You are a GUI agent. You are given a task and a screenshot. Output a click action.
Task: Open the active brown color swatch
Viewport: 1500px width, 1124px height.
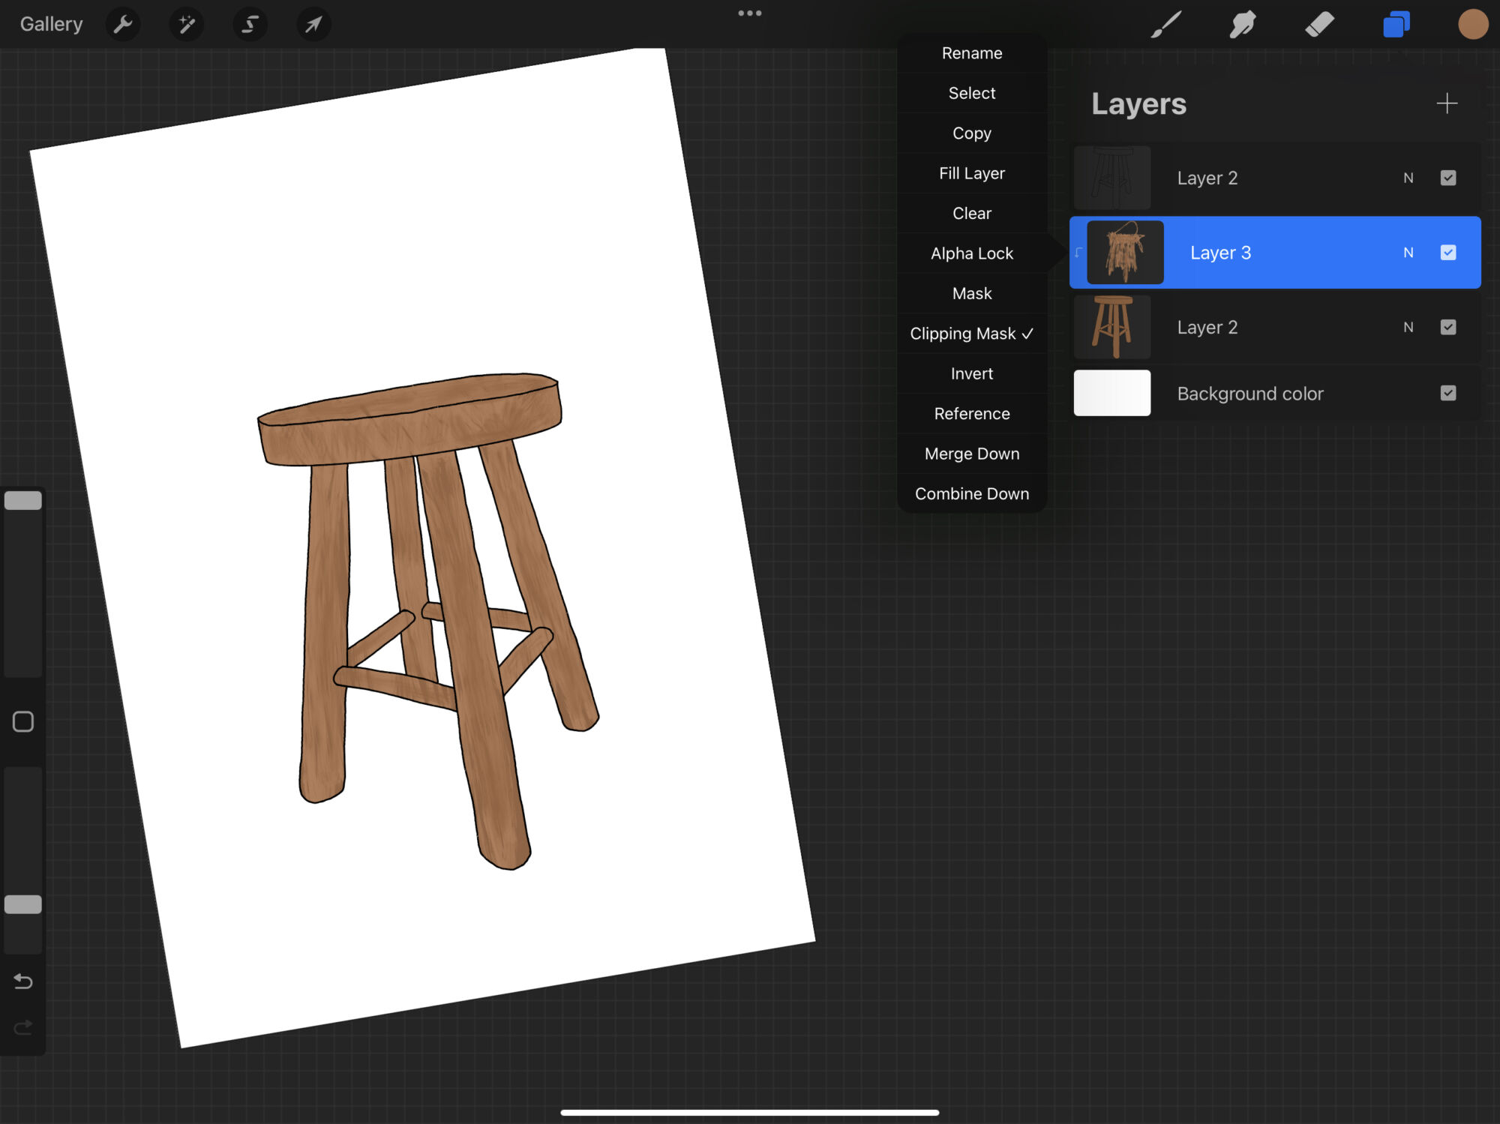coord(1472,25)
